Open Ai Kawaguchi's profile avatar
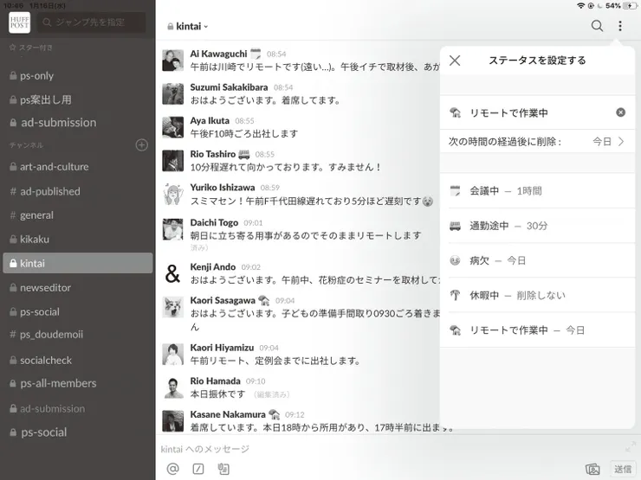 [172, 61]
